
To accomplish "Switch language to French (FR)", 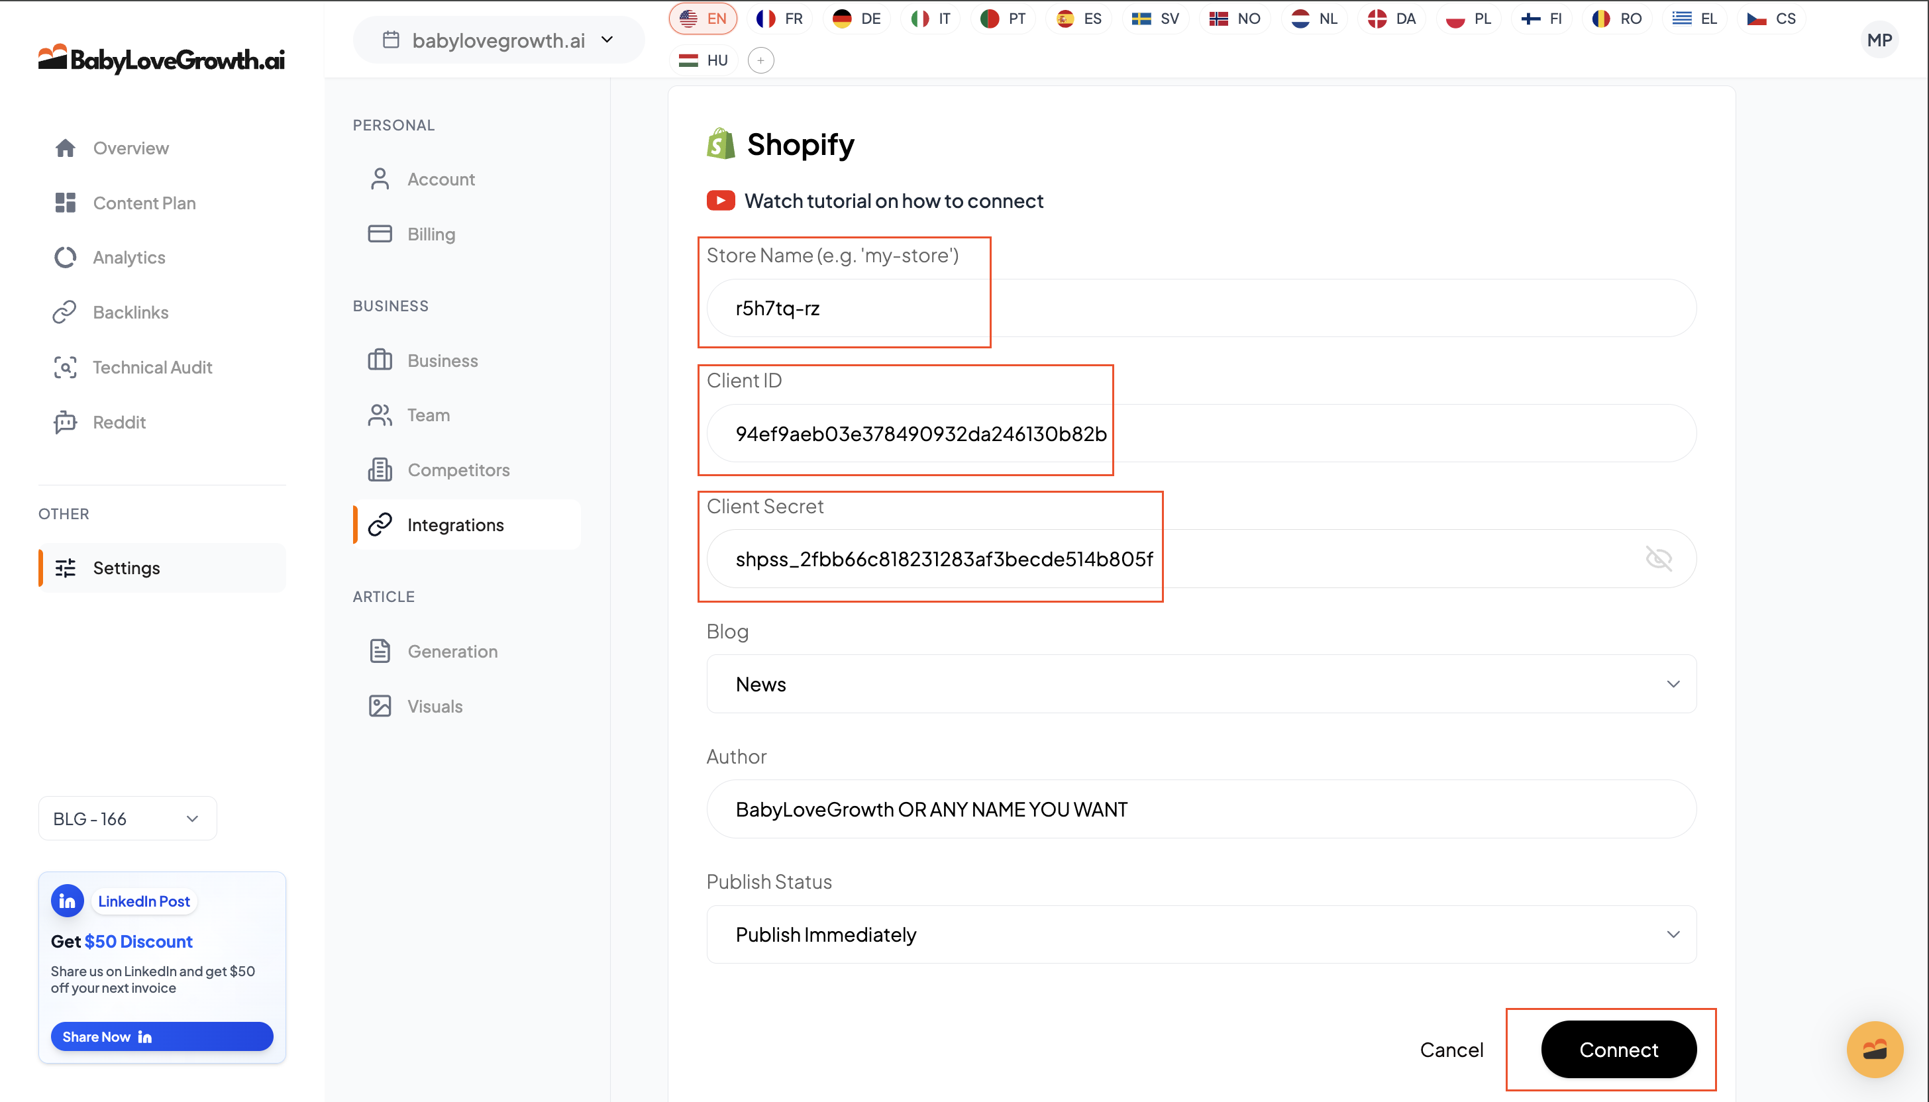I will coord(780,19).
